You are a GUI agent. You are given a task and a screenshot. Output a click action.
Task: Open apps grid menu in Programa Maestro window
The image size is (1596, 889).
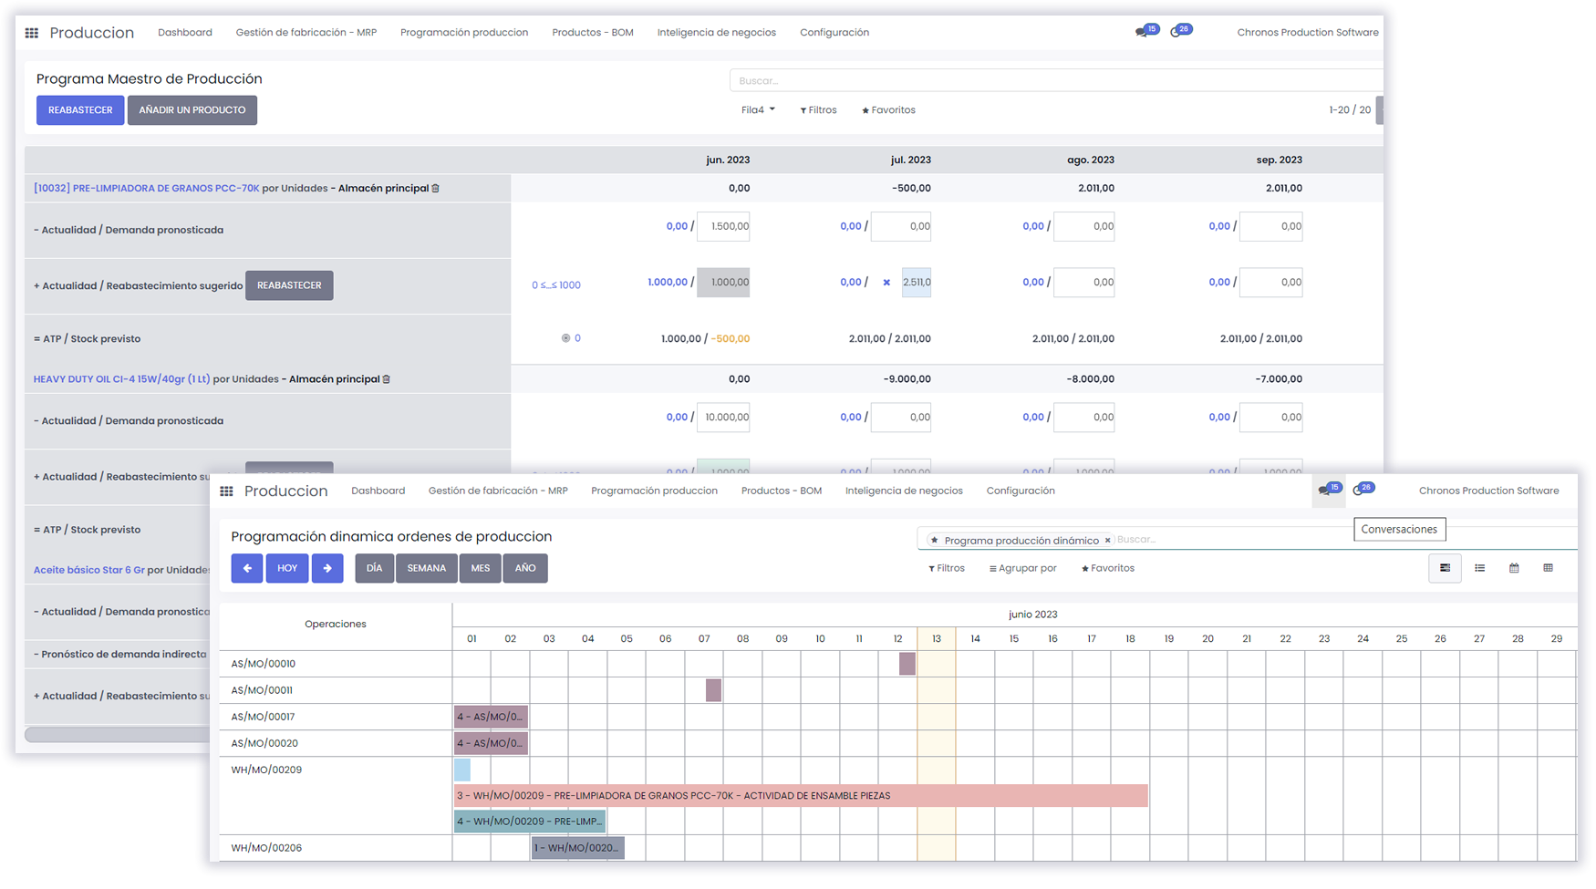32,33
